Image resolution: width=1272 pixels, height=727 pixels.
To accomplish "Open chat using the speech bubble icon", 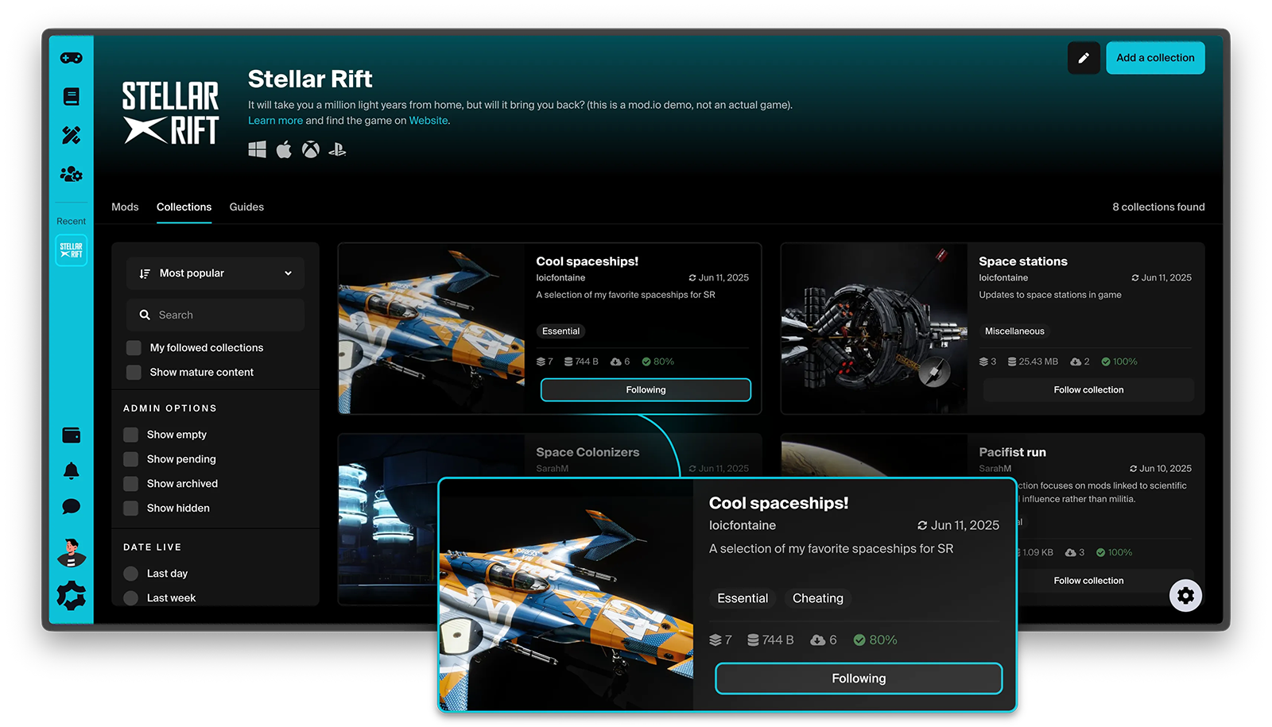I will pyautogui.click(x=71, y=505).
